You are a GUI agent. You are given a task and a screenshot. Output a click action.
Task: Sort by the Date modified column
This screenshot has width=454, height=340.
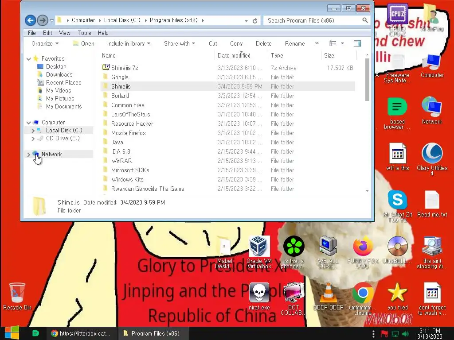point(241,55)
